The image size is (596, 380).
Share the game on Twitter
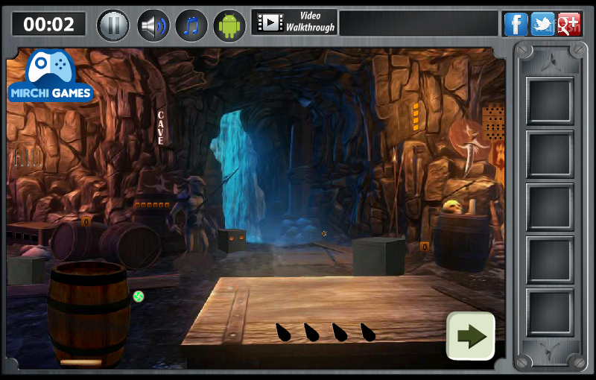542,24
